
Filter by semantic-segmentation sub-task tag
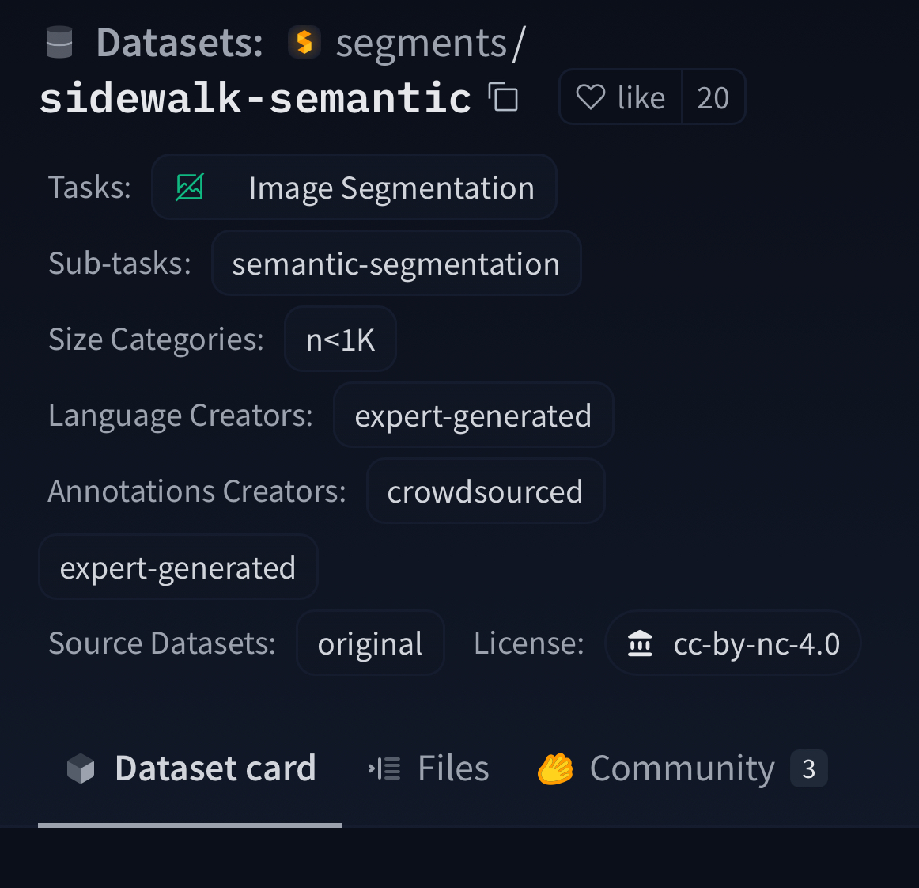click(396, 264)
